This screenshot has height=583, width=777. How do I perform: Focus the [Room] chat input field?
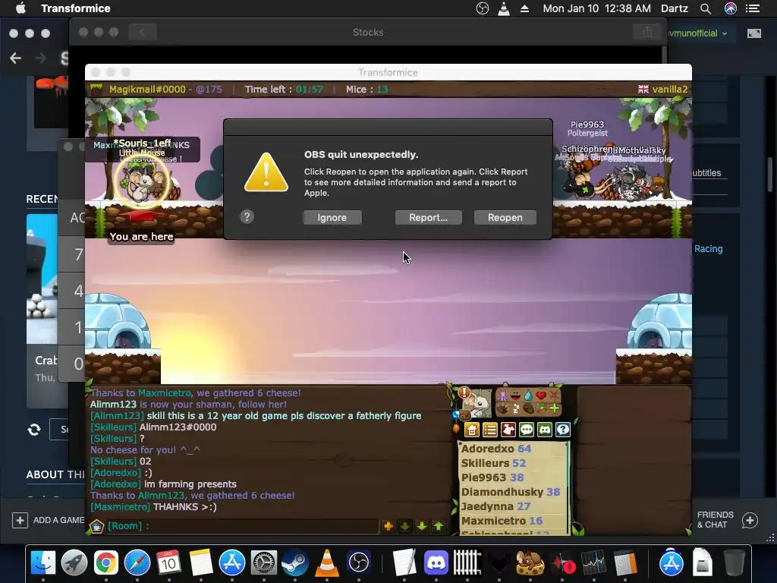[x=243, y=526]
